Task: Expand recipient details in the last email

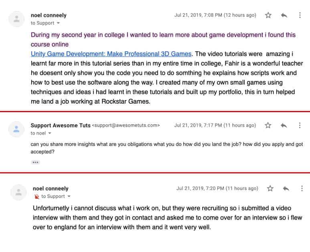Action: tap(69, 196)
